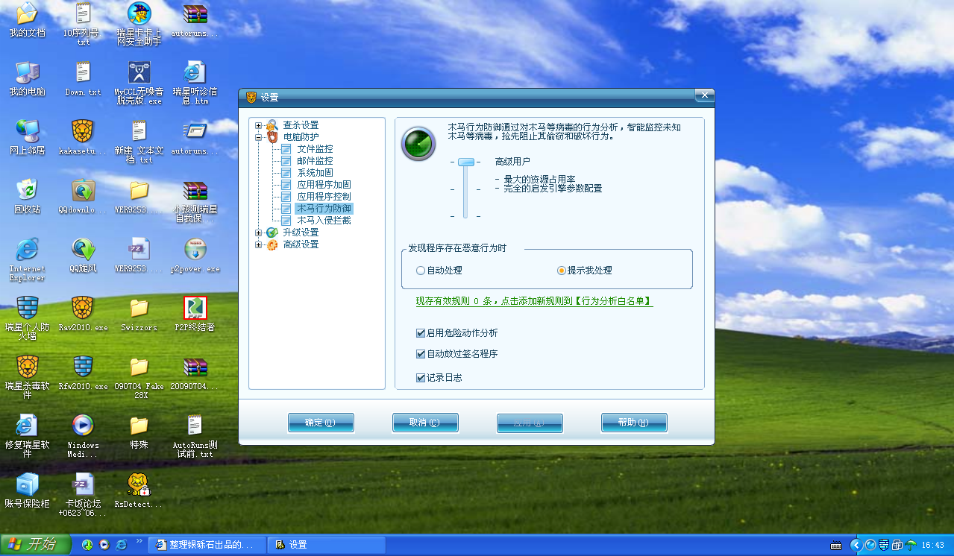Launch Internet Explorer from desktop
Viewport: 954px width, 556px height.
click(x=27, y=259)
